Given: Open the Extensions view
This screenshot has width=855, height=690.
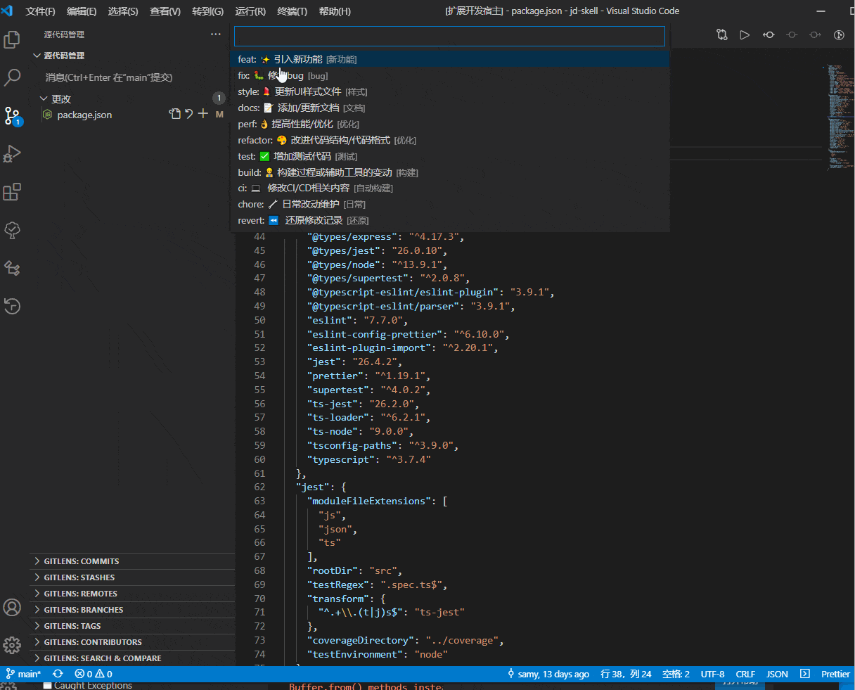Looking at the screenshot, I should 12,192.
